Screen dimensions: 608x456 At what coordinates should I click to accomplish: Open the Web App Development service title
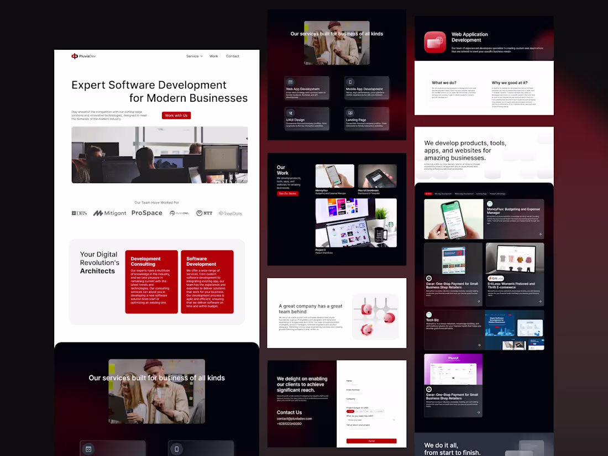(x=303, y=89)
